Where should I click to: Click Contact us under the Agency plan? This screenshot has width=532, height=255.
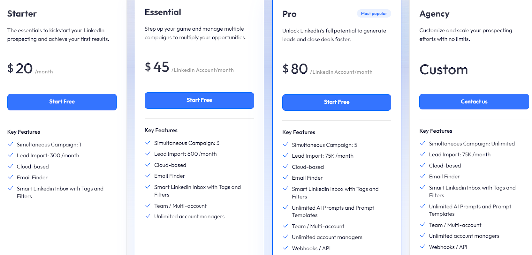point(474,101)
